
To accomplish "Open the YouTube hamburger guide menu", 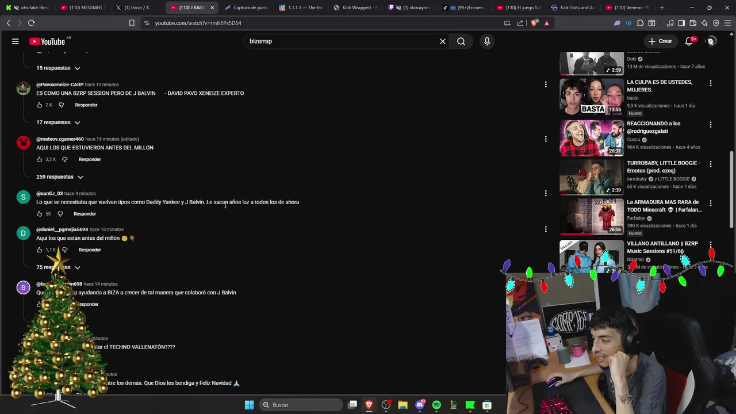I will click(x=16, y=41).
